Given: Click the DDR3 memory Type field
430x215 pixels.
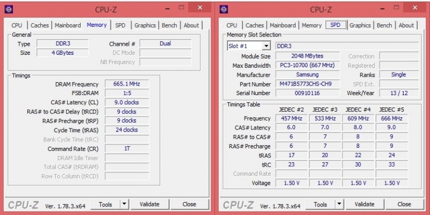Looking at the screenshot, I should 63,44.
